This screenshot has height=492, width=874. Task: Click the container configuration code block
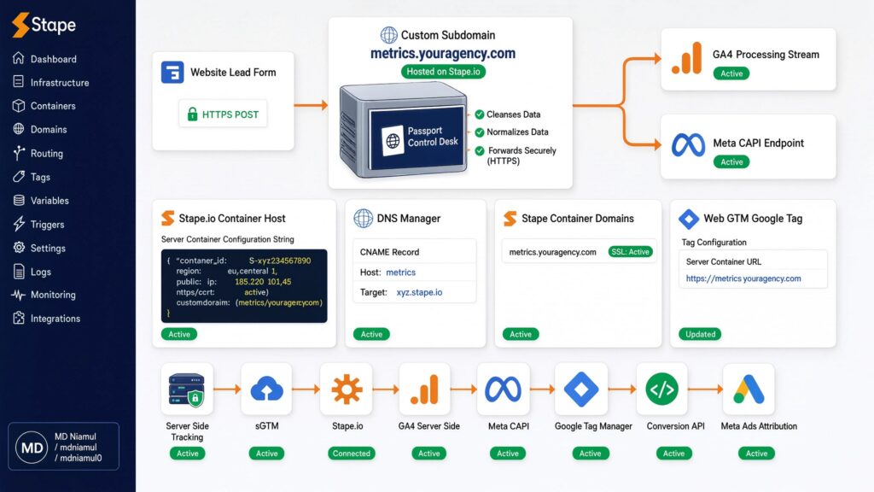pos(244,285)
